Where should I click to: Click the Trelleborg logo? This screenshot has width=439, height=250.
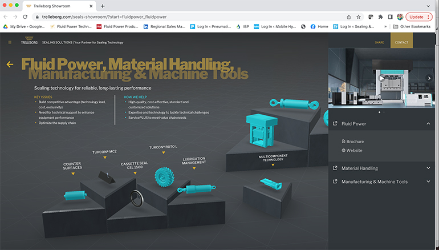29,41
